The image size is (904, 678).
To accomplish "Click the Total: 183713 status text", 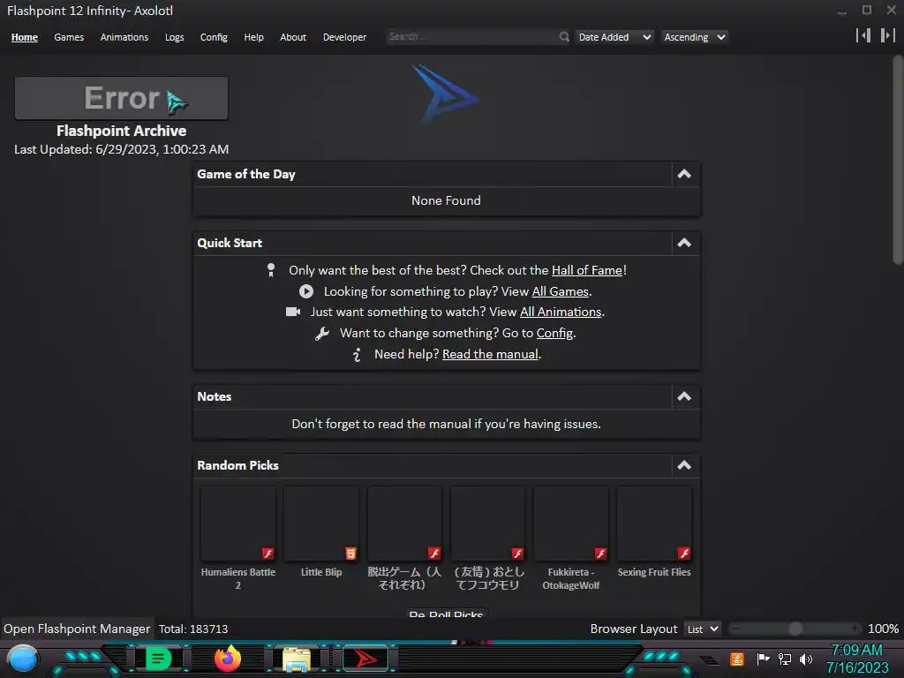I will (x=193, y=629).
